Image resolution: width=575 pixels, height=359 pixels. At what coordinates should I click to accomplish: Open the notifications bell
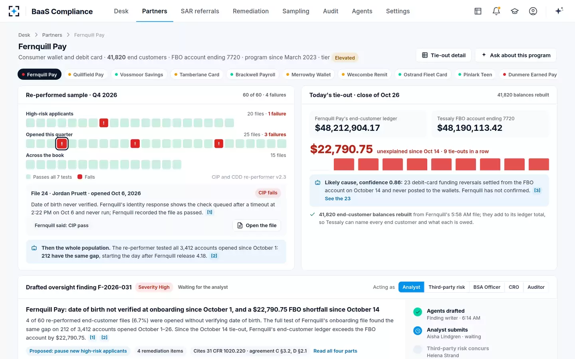pos(496,11)
